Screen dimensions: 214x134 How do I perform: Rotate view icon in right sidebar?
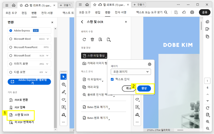pyautogui.click(x=208, y=108)
